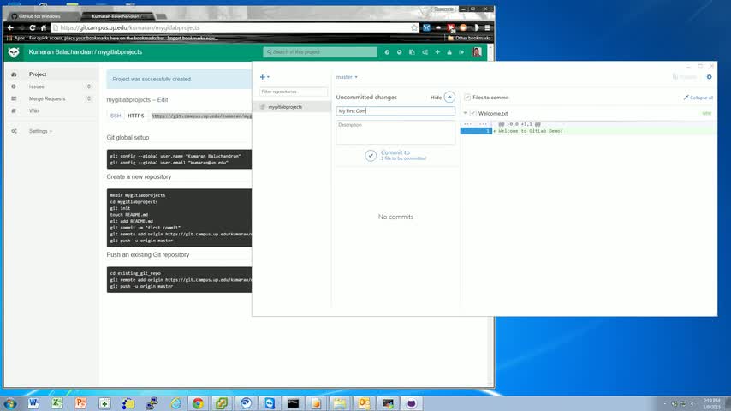The image size is (731, 411).
Task: Open Chrome hamburger menu
Action: pyautogui.click(x=487, y=27)
